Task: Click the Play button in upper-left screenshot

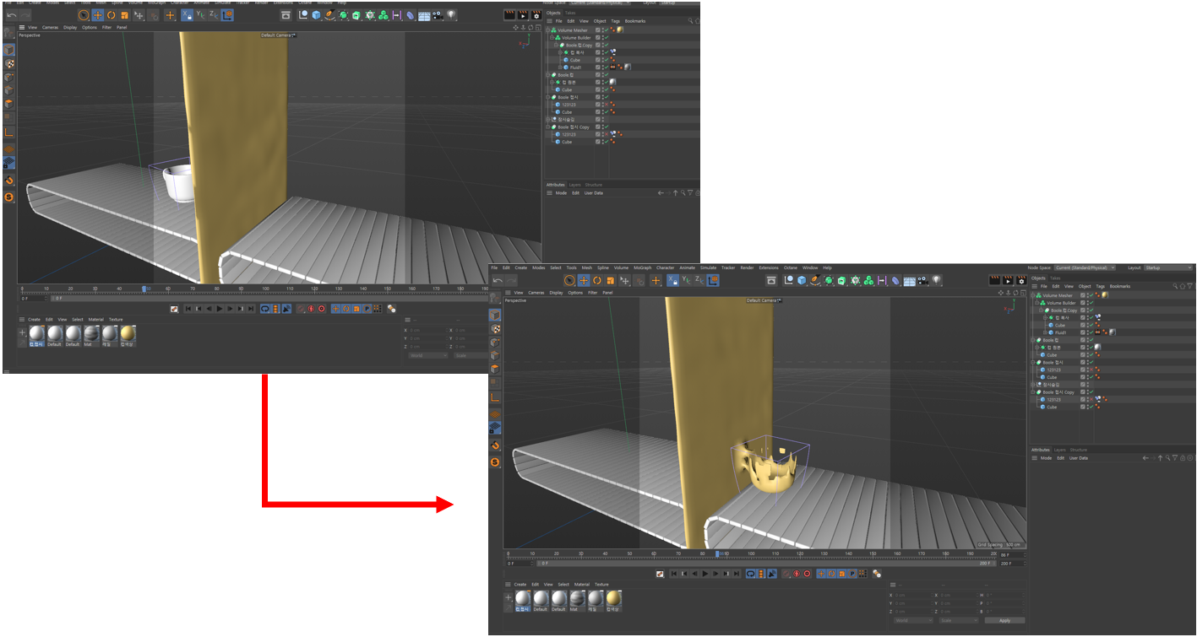Action: (220, 309)
